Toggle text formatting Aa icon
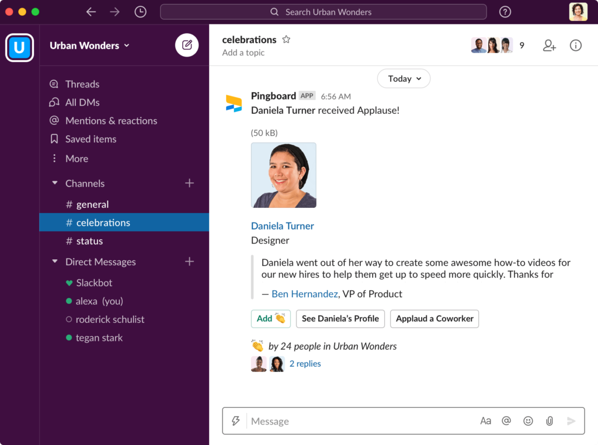Viewport: 598px width, 445px height. point(485,420)
